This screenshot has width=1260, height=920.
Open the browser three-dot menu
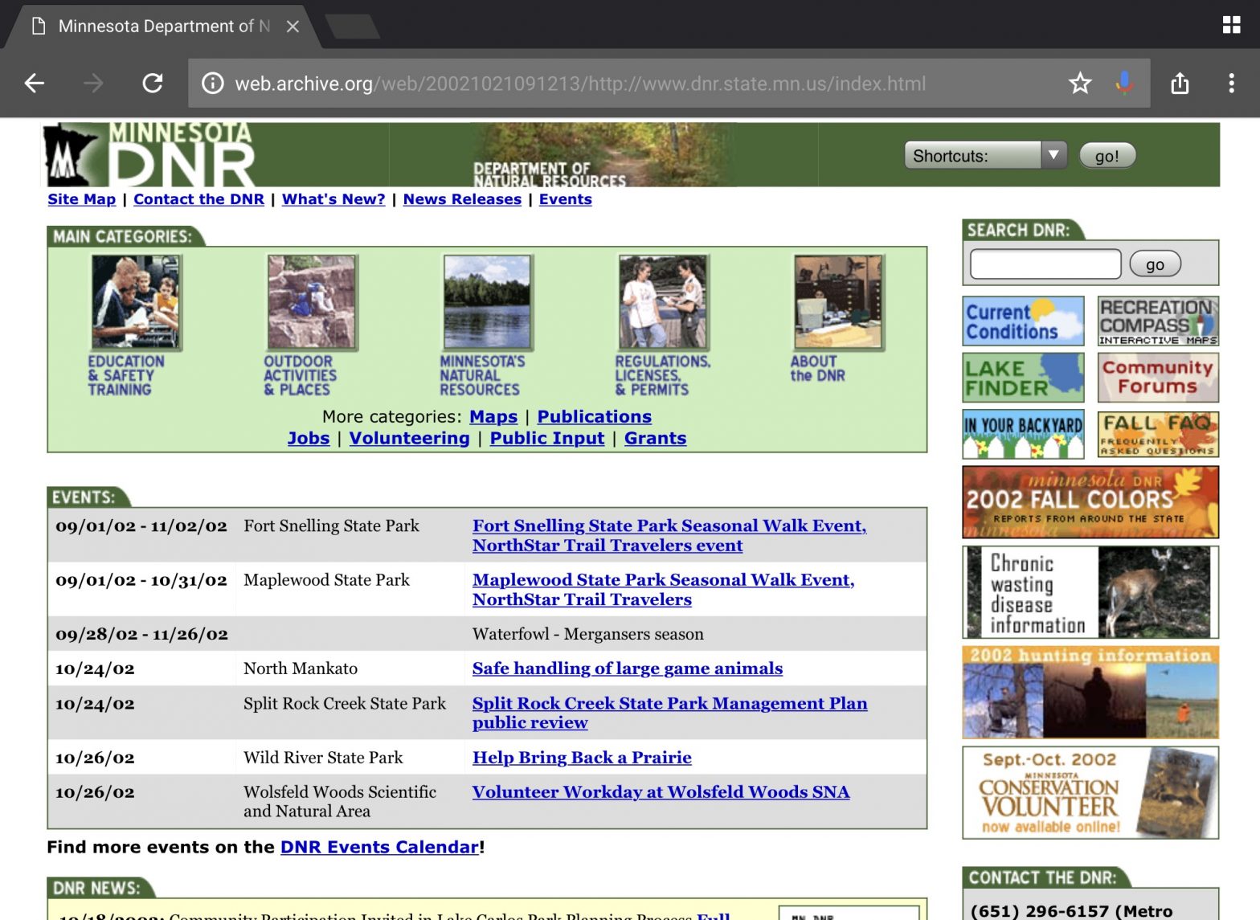[x=1231, y=83]
